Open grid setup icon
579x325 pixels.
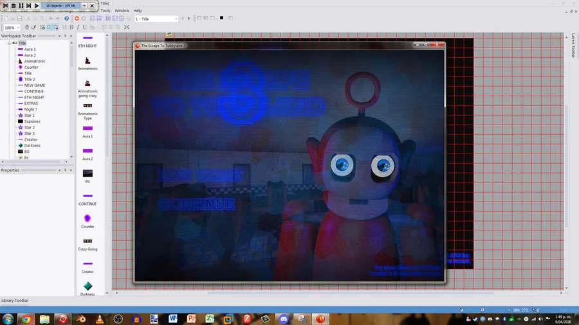click(42, 27)
